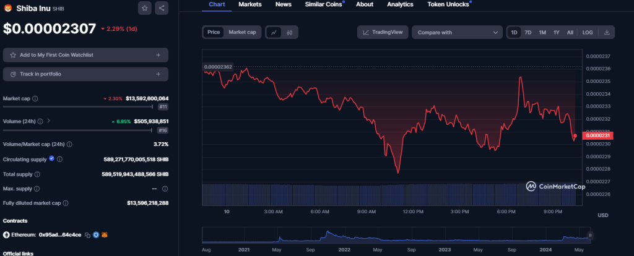This screenshot has height=256, width=634.
Task: Open the TradingView chart
Action: coord(383,32)
